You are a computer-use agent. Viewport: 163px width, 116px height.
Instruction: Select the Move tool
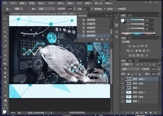[x=5, y=19]
